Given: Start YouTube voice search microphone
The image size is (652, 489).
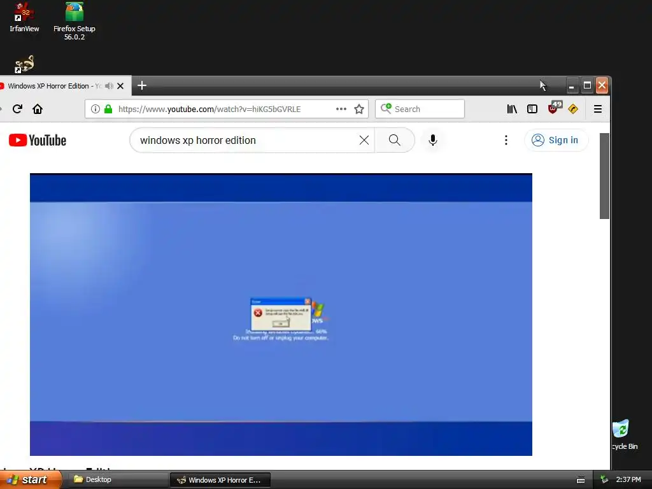Looking at the screenshot, I should coord(432,140).
